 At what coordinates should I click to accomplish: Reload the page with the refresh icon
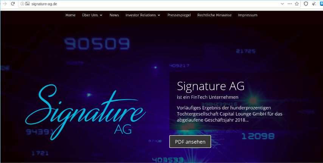click(x=13, y=4)
